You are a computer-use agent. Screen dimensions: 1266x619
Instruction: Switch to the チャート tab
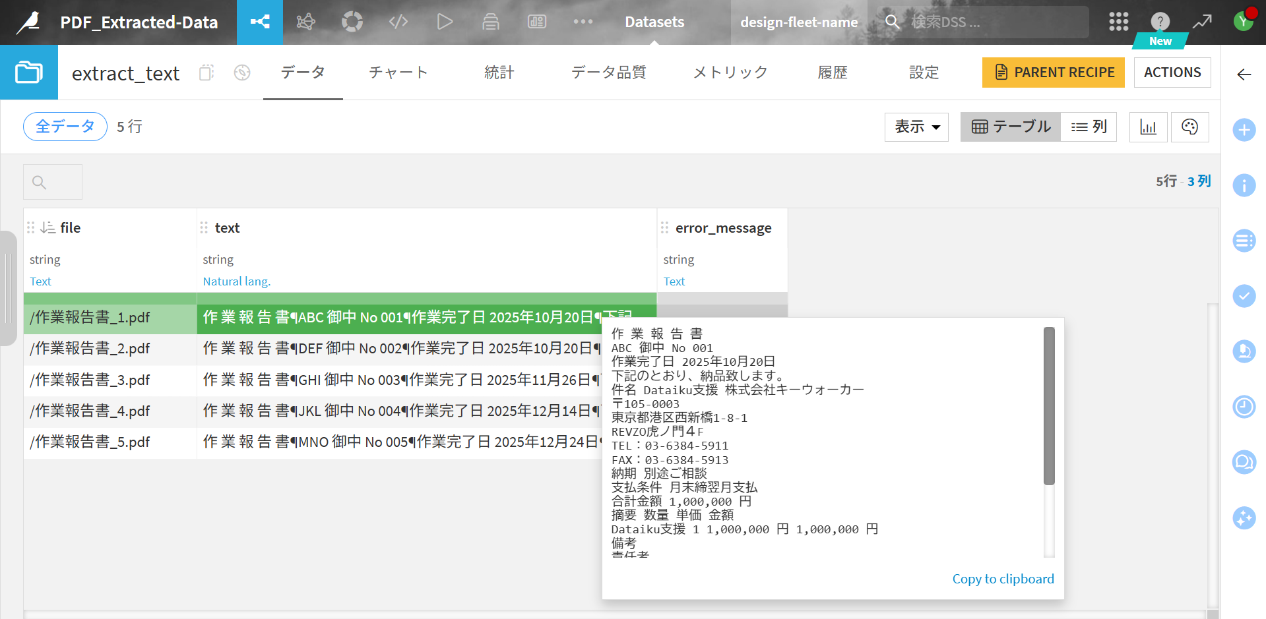click(x=398, y=73)
